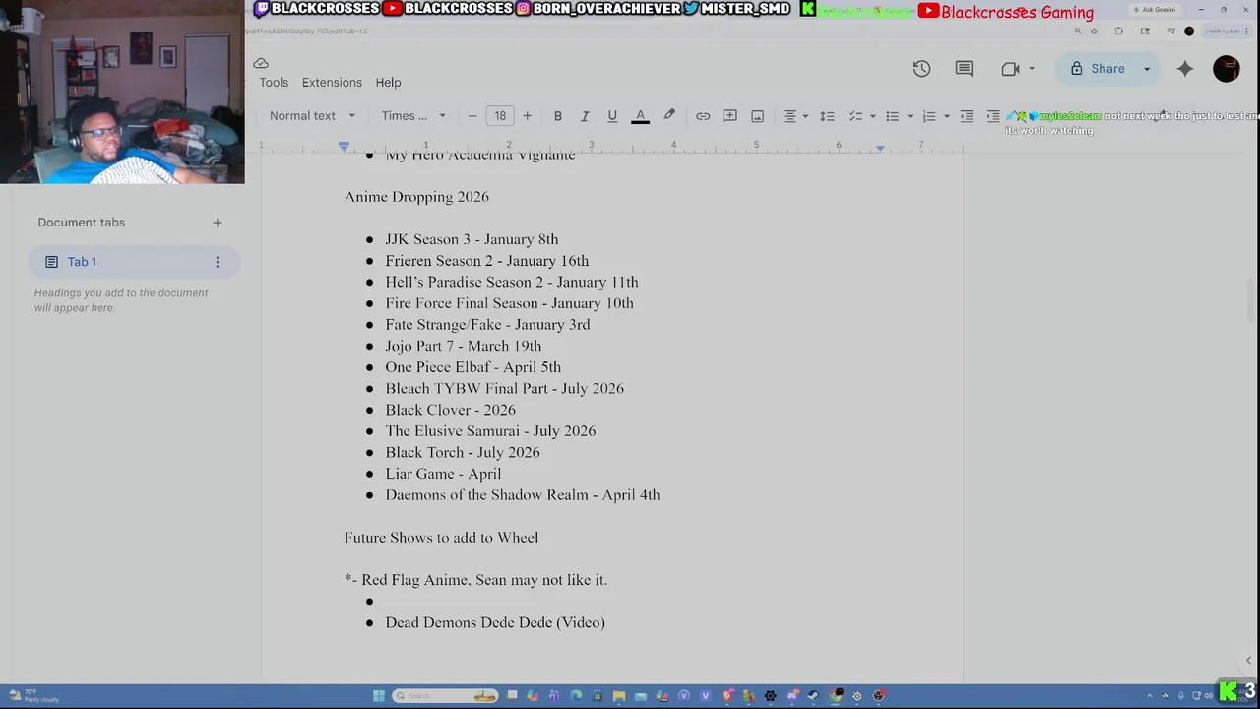
Task: Click 'Black Clover - 2026' line
Action: [x=451, y=410]
